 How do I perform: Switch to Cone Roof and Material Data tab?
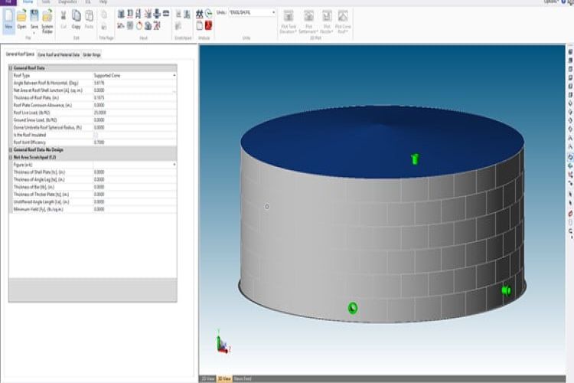coord(59,55)
